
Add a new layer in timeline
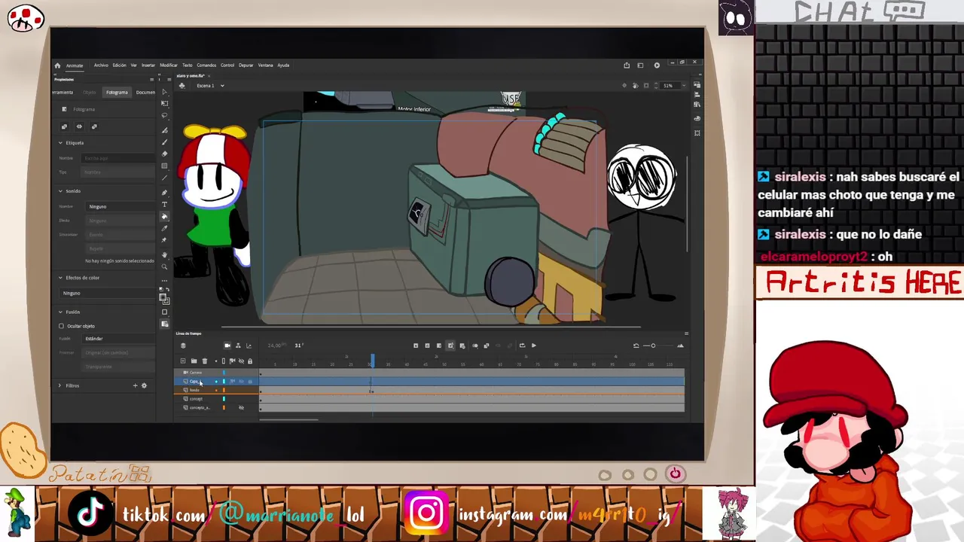click(183, 361)
